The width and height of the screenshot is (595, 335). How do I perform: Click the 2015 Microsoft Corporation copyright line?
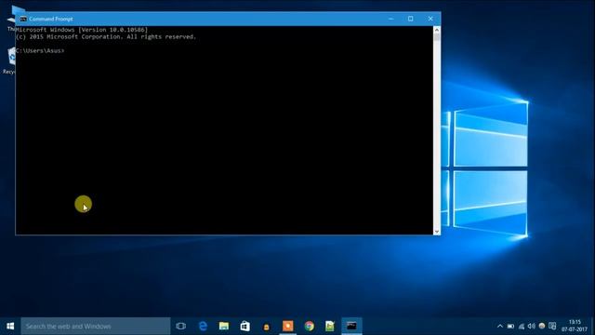(x=106, y=37)
